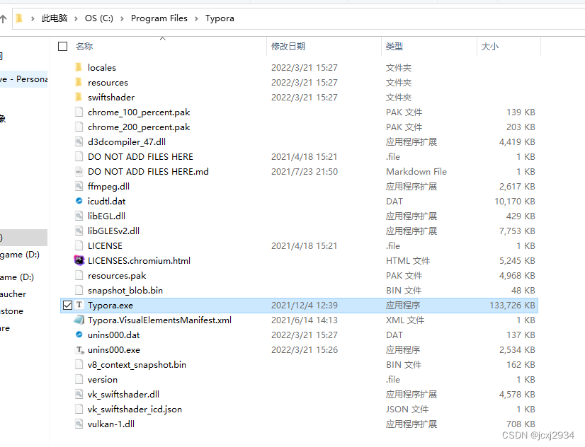Click the 133,726 KB size cell
The image size is (585, 447).
click(x=512, y=306)
